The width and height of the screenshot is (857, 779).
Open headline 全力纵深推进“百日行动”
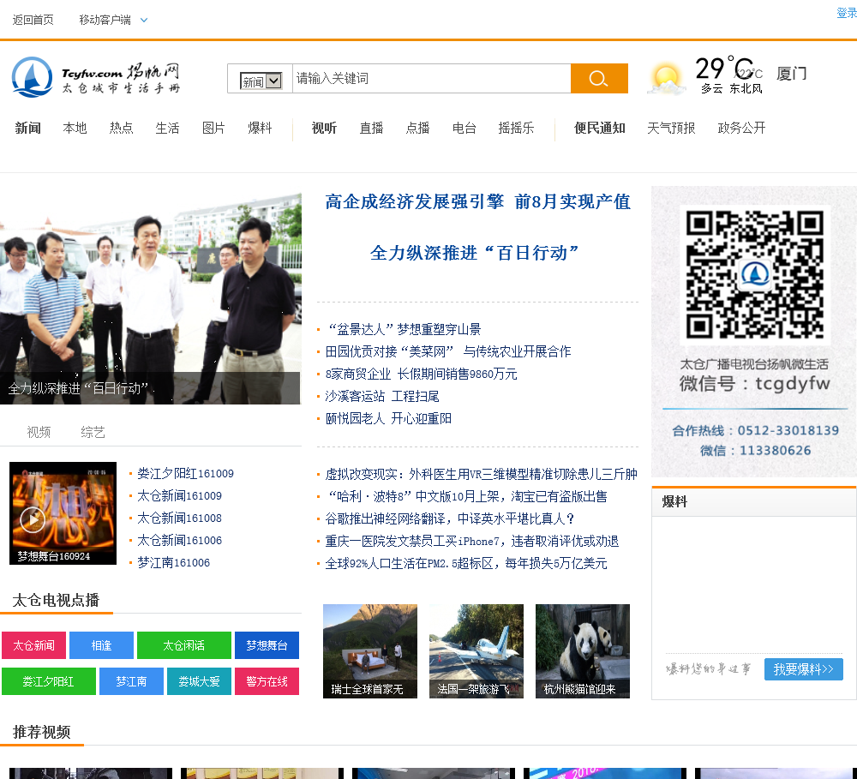(476, 253)
